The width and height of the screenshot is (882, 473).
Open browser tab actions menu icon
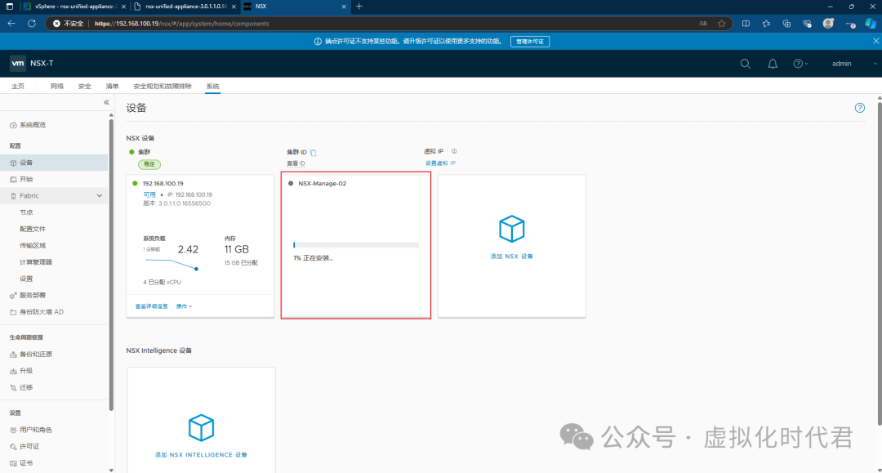click(10, 7)
